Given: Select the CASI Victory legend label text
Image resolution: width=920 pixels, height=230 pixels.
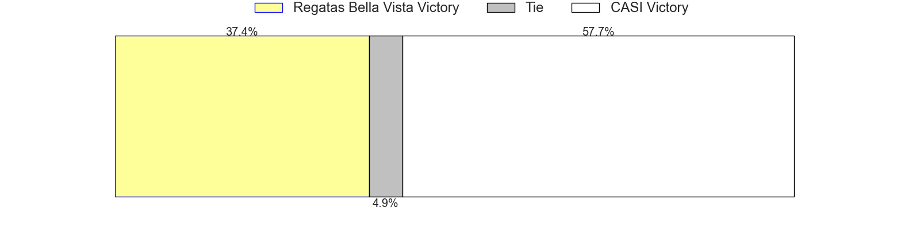Looking at the screenshot, I should (x=649, y=7).
